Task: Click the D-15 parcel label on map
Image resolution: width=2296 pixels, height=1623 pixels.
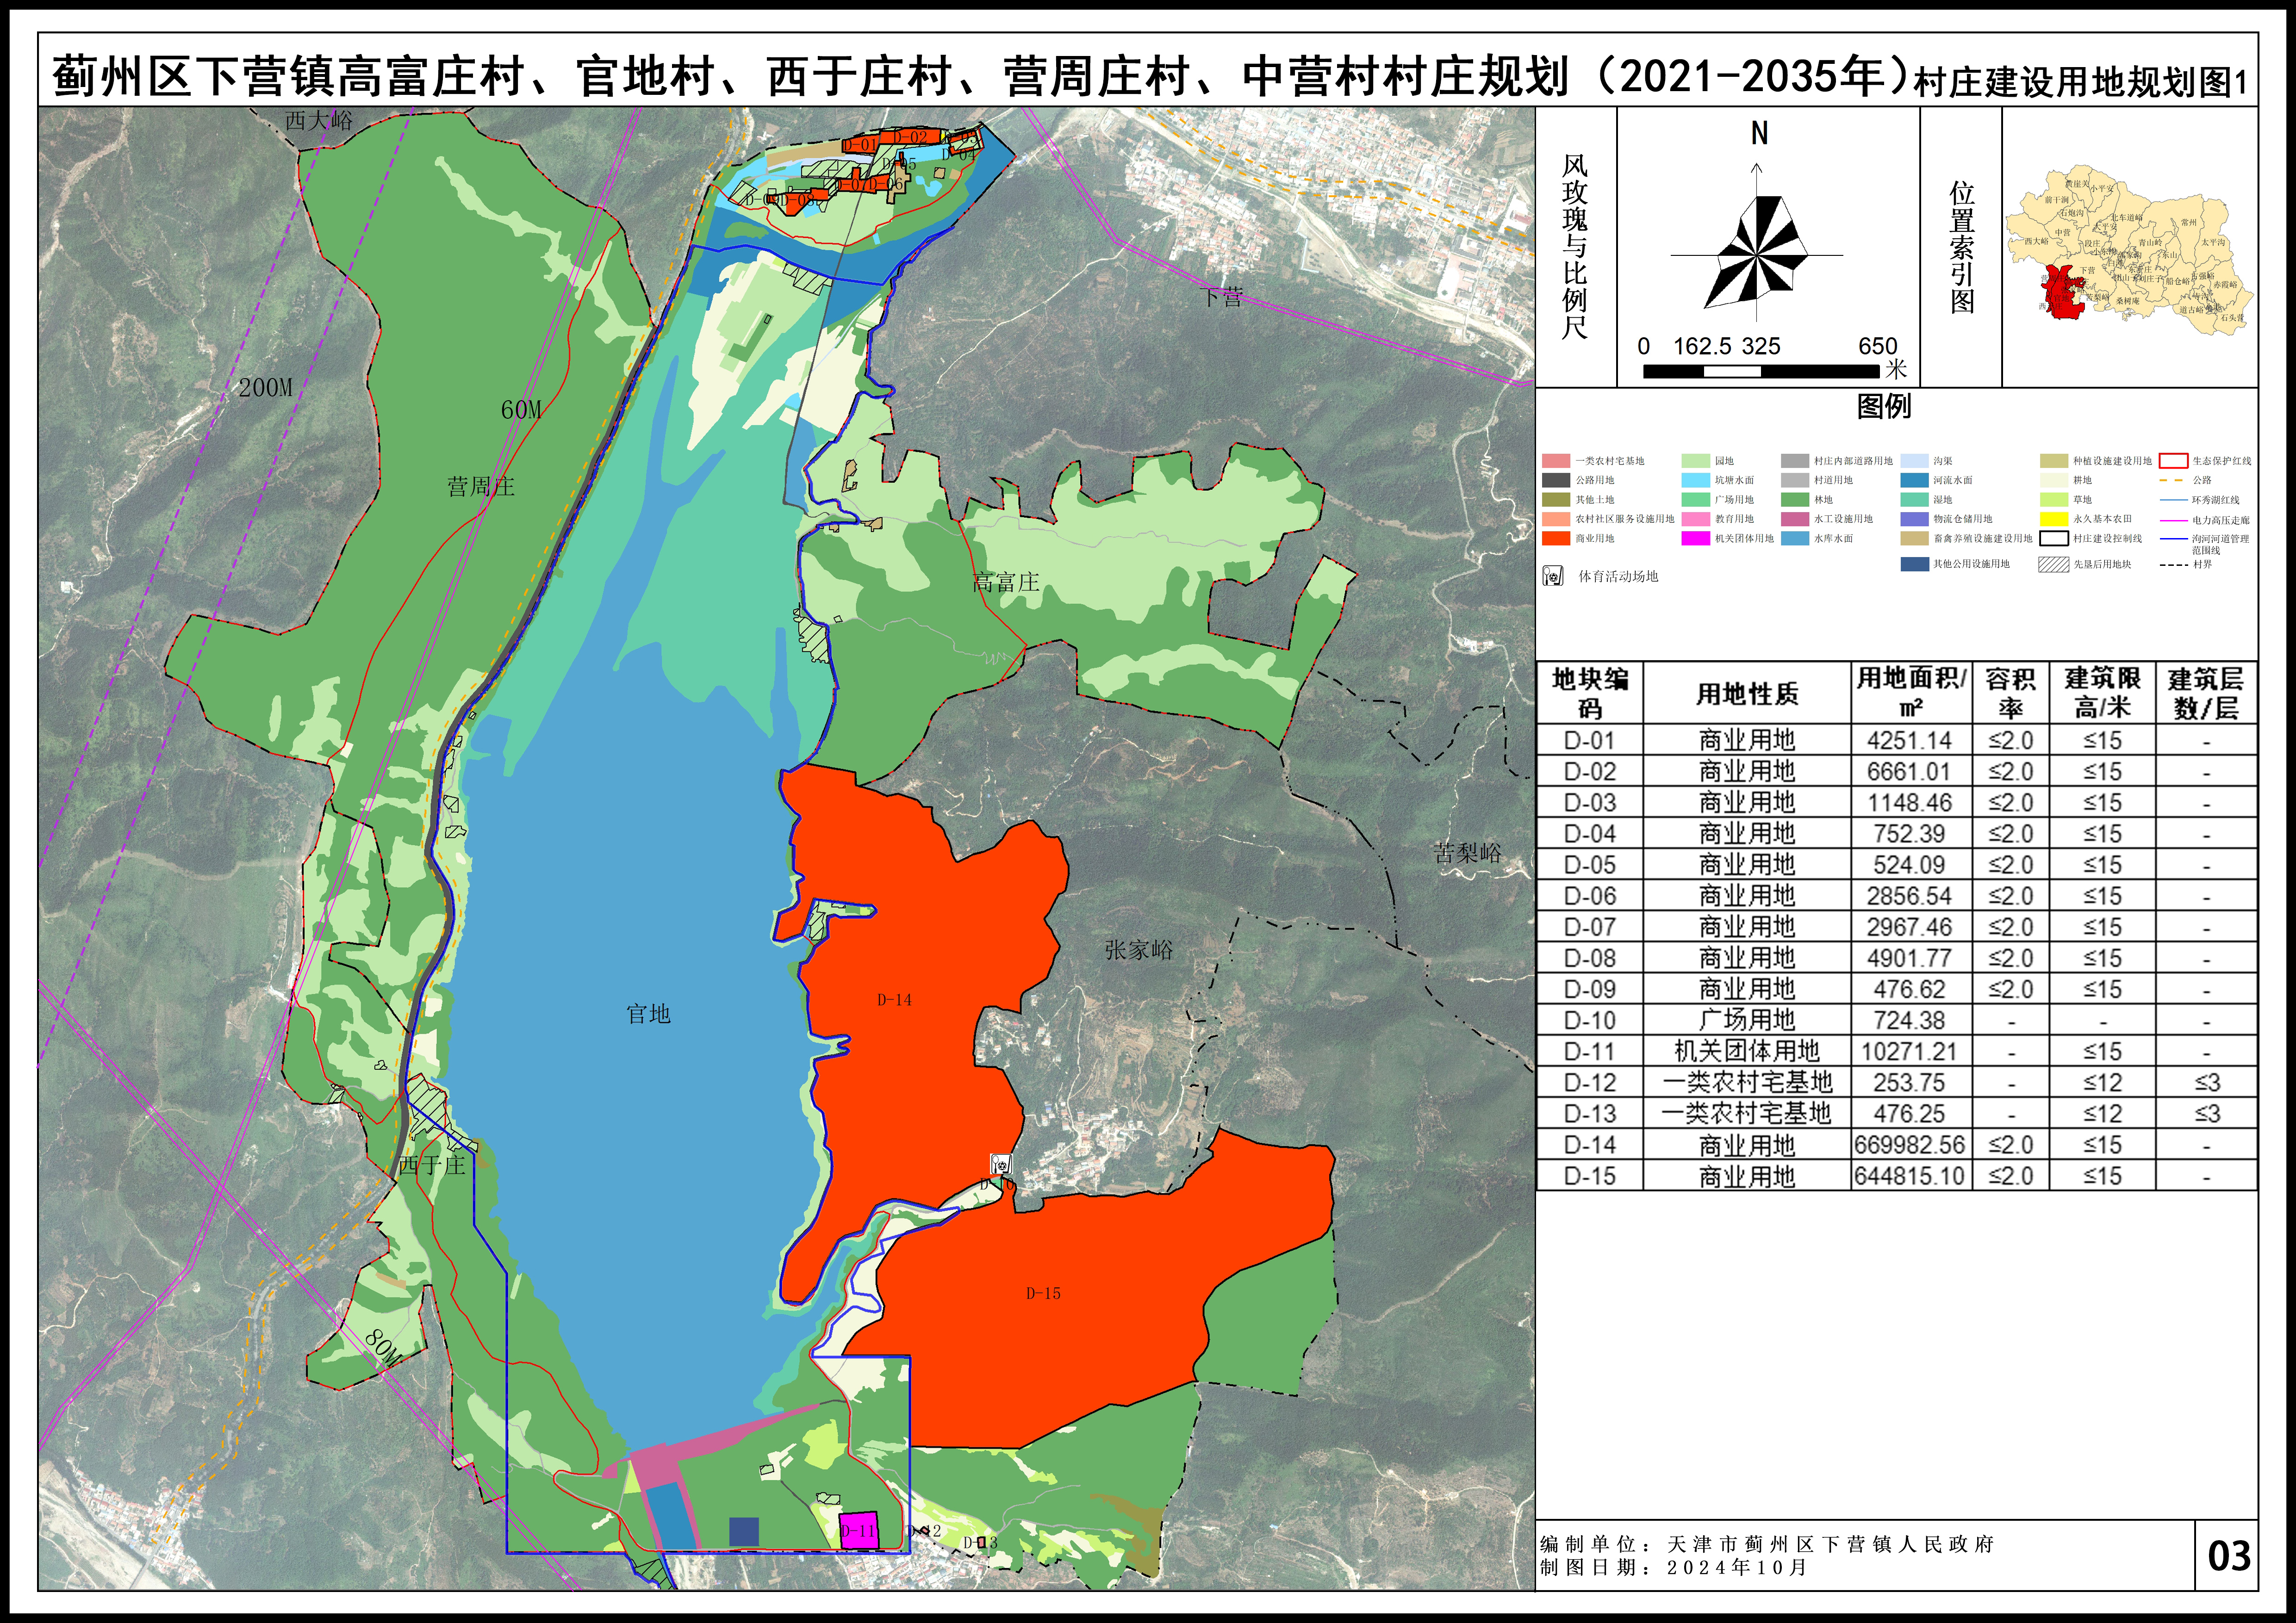Action: click(1043, 1293)
